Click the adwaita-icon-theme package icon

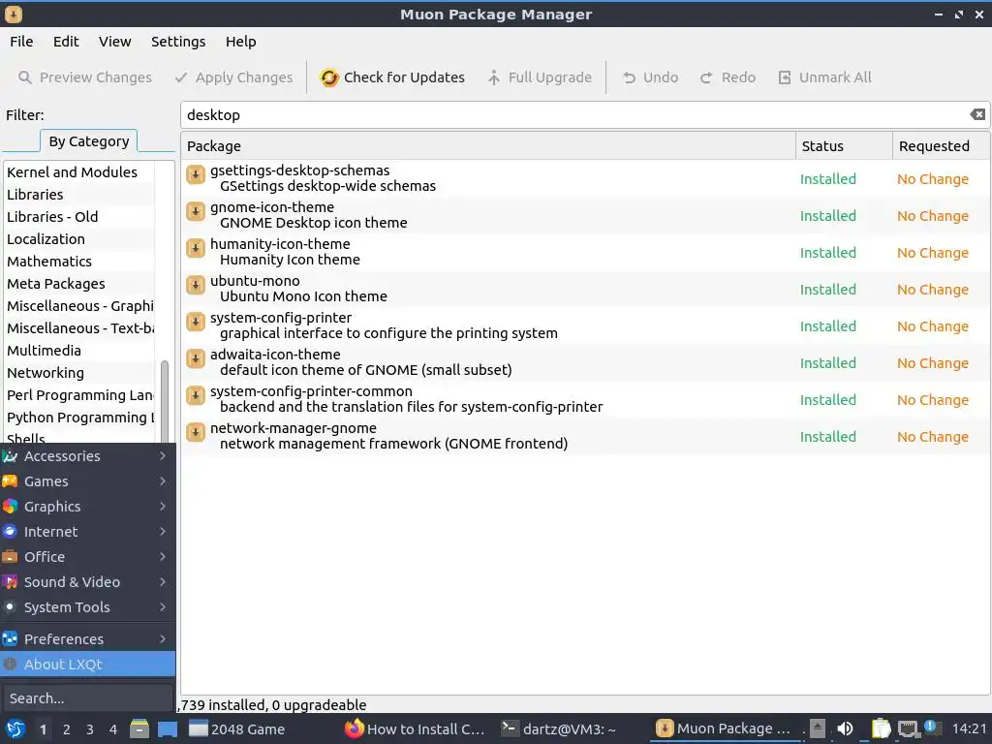tap(196, 358)
